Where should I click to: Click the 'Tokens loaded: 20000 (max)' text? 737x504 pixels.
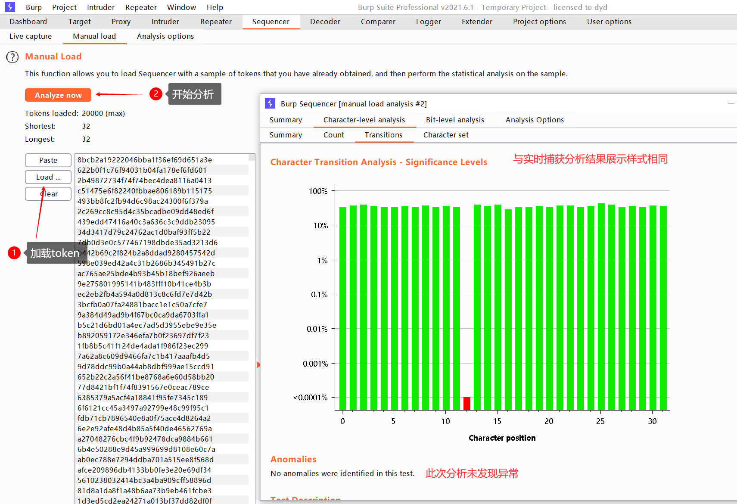coord(75,113)
